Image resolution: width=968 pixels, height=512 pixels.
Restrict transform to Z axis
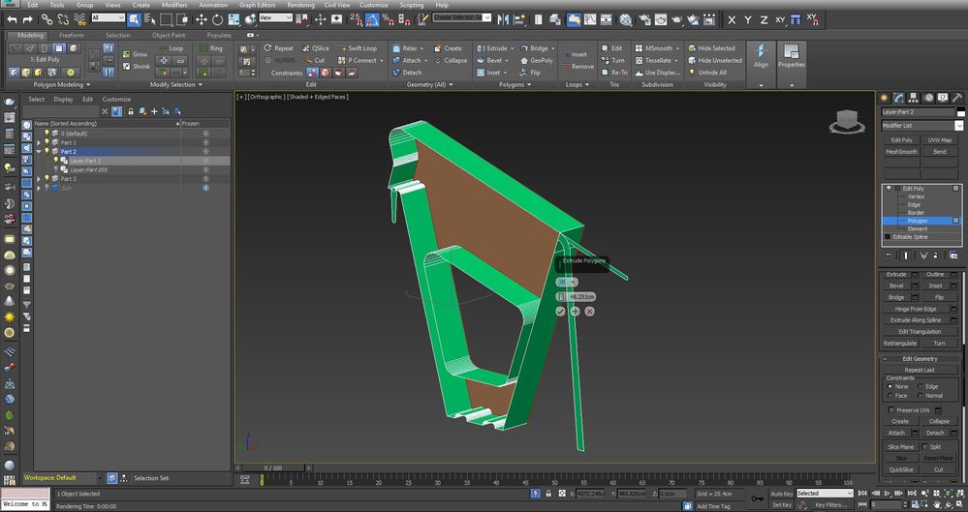click(764, 19)
